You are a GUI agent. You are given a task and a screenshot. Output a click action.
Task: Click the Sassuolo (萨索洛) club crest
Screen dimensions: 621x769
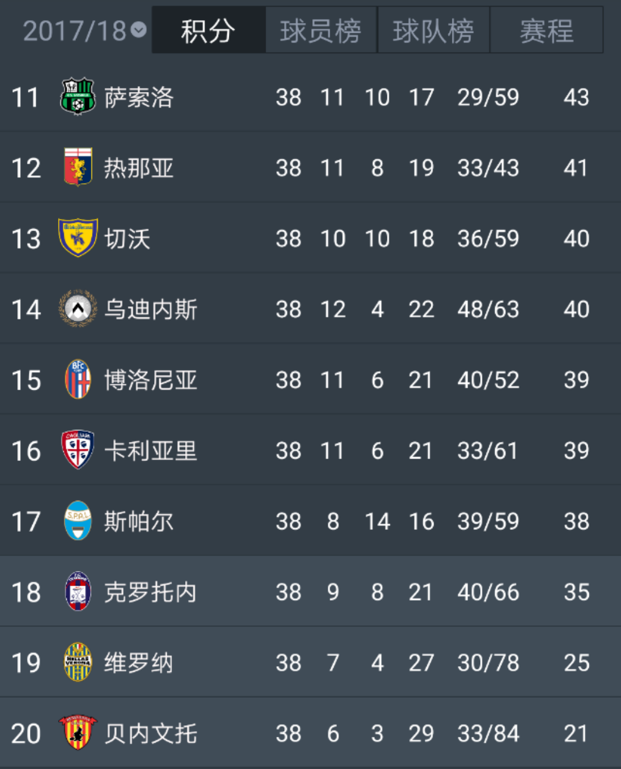click(x=78, y=97)
